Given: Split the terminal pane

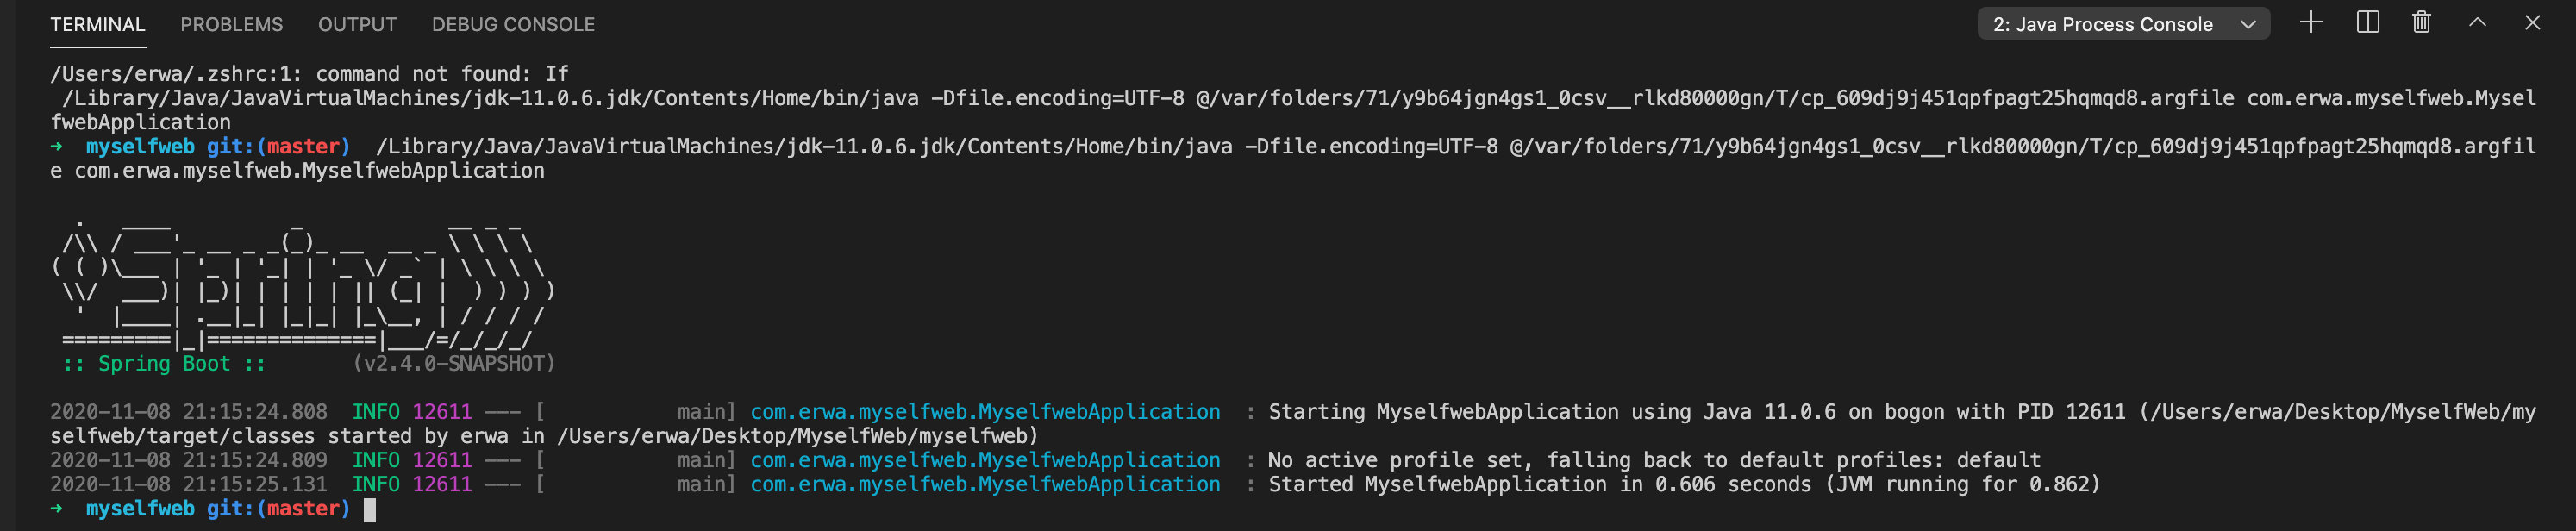Looking at the screenshot, I should 2367,23.
